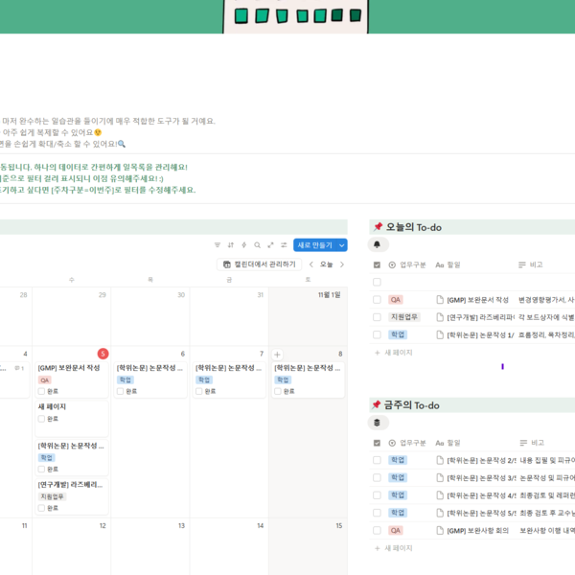Select the stack view tab under 금주의 To-do
The image size is (575, 575).
click(378, 423)
